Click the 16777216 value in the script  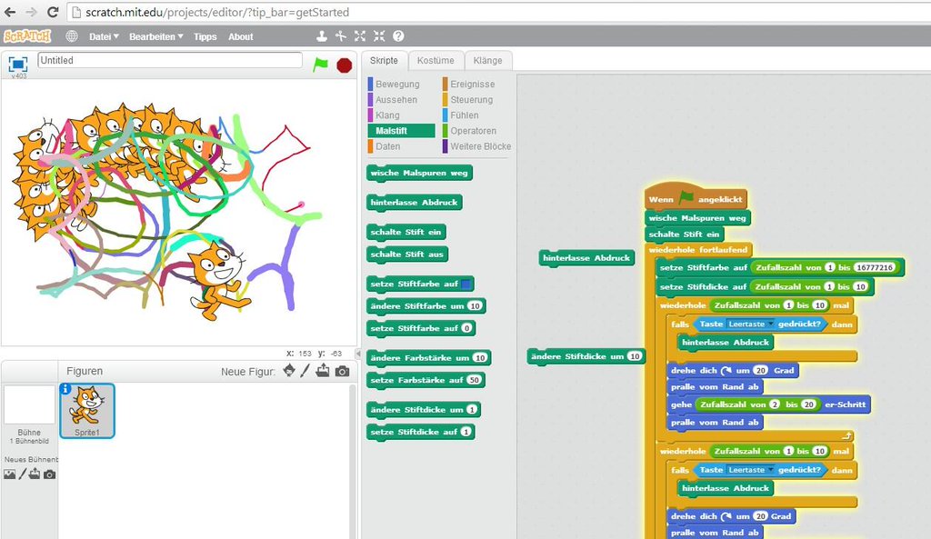[x=874, y=268]
